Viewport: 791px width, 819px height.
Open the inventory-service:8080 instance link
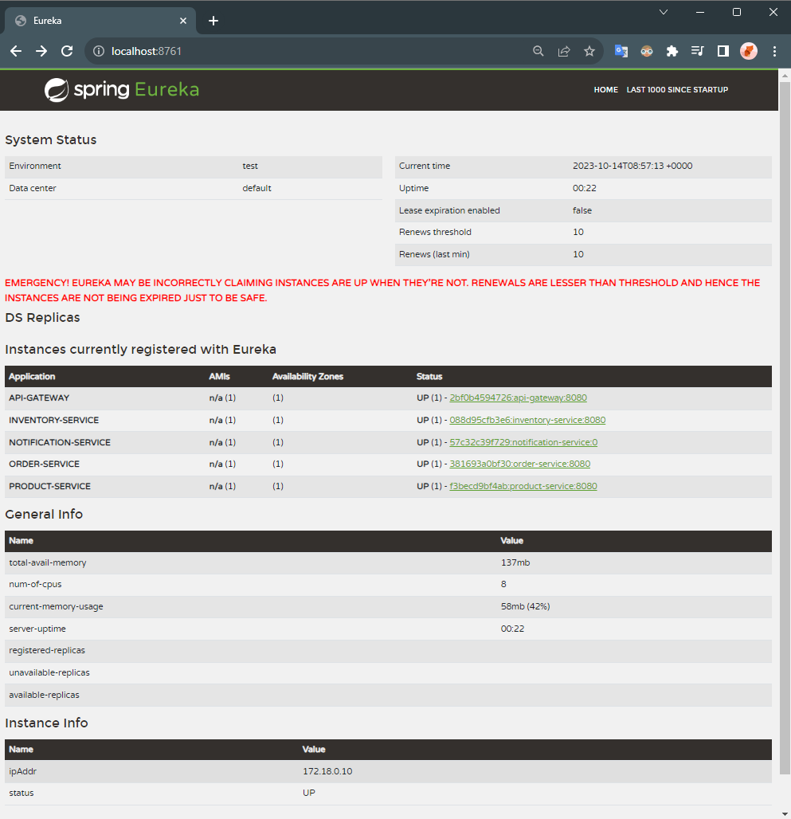527,420
